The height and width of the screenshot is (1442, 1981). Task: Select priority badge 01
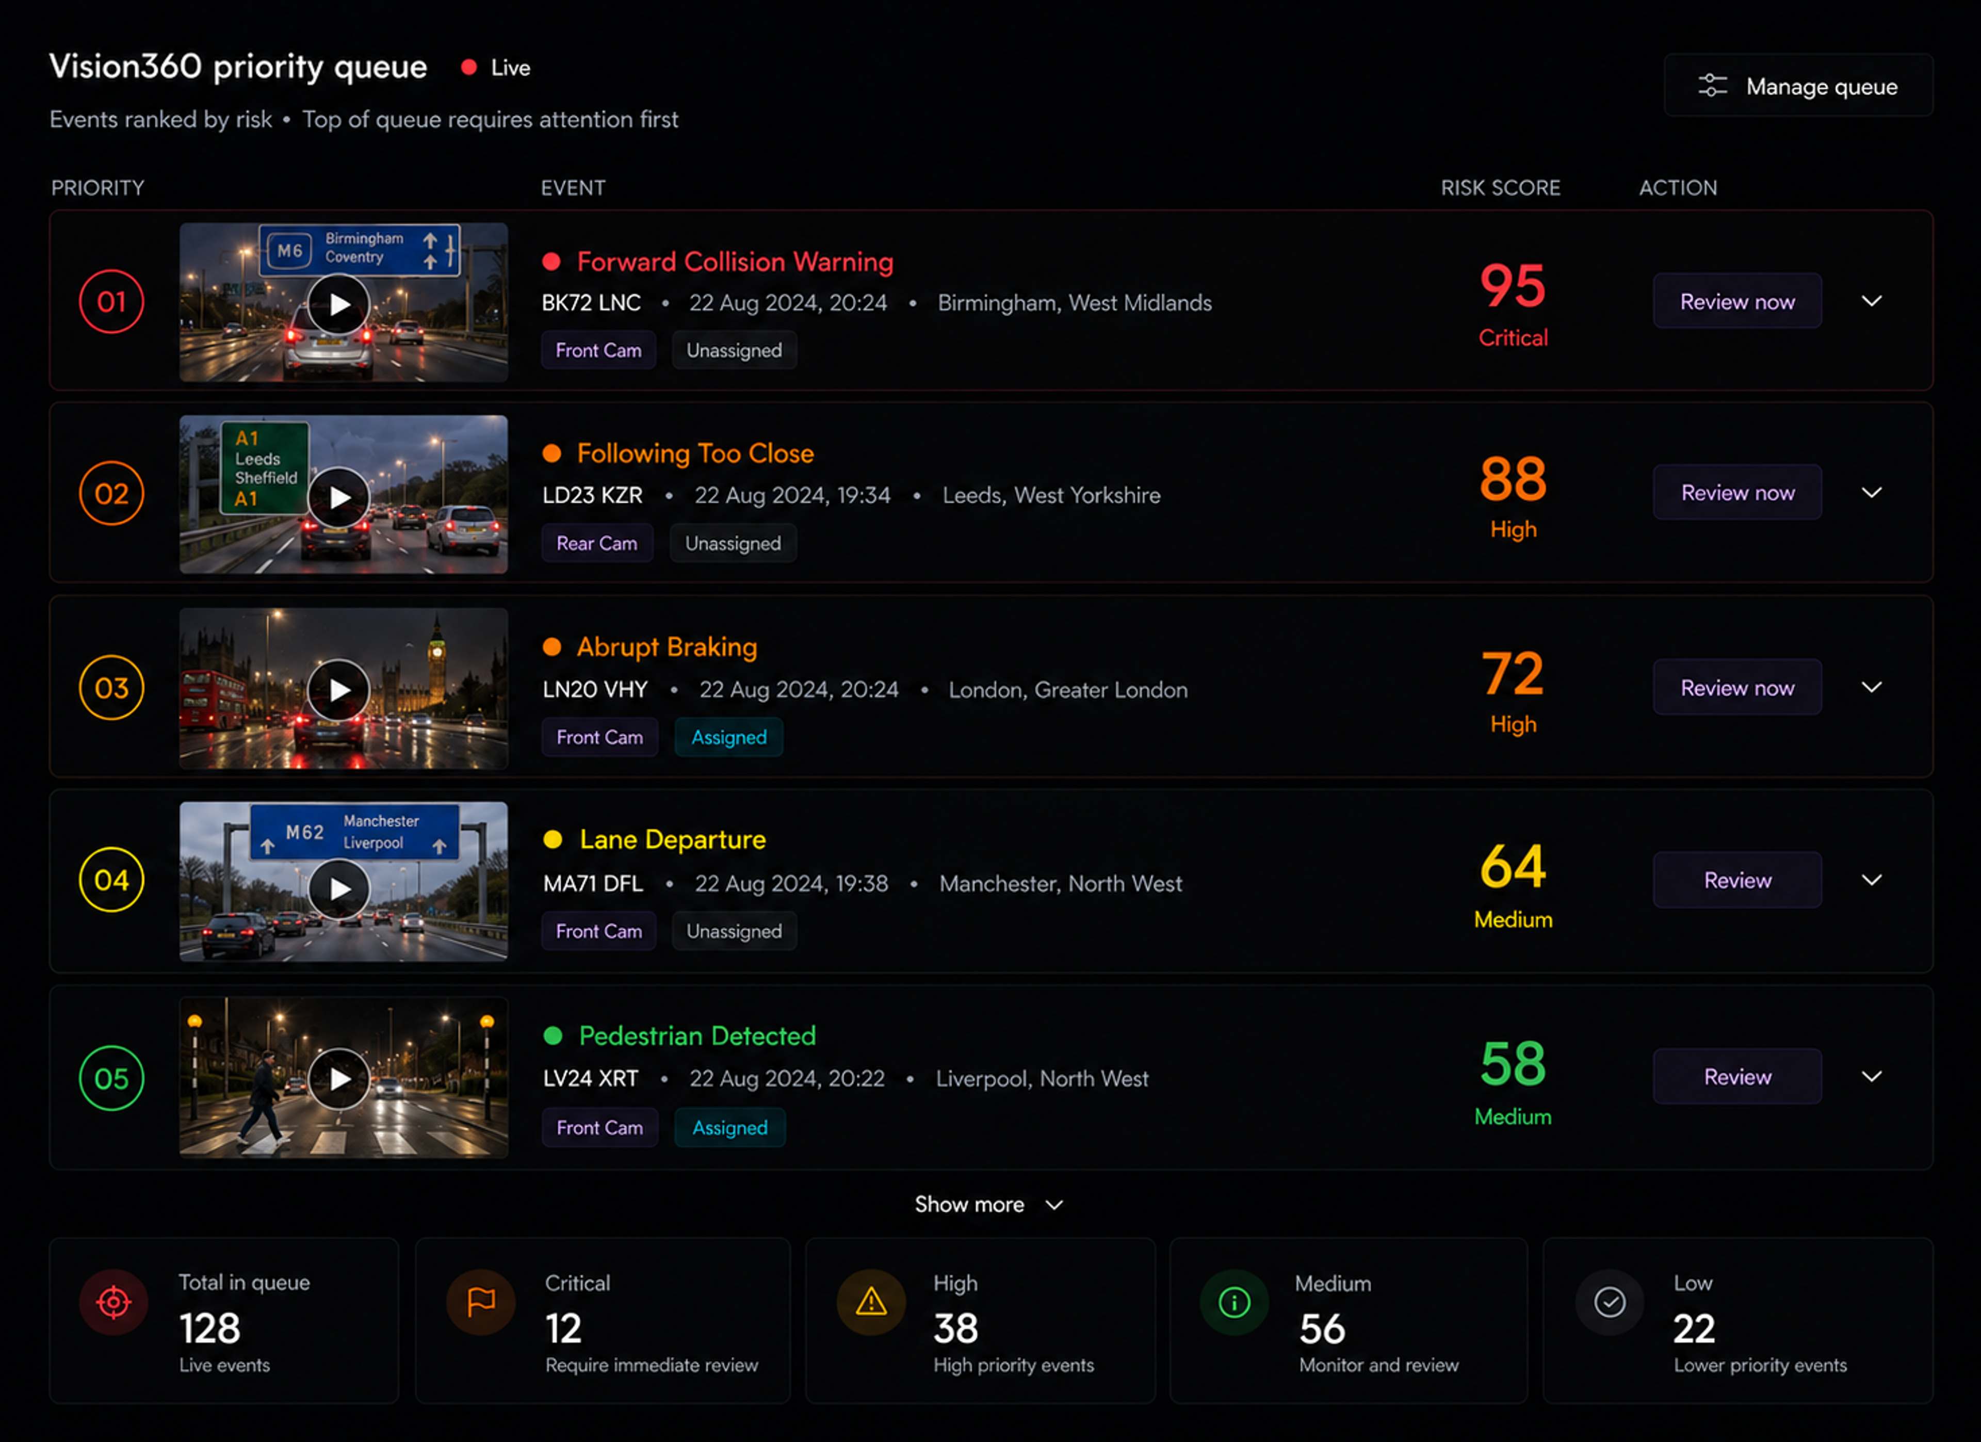pyautogui.click(x=112, y=301)
